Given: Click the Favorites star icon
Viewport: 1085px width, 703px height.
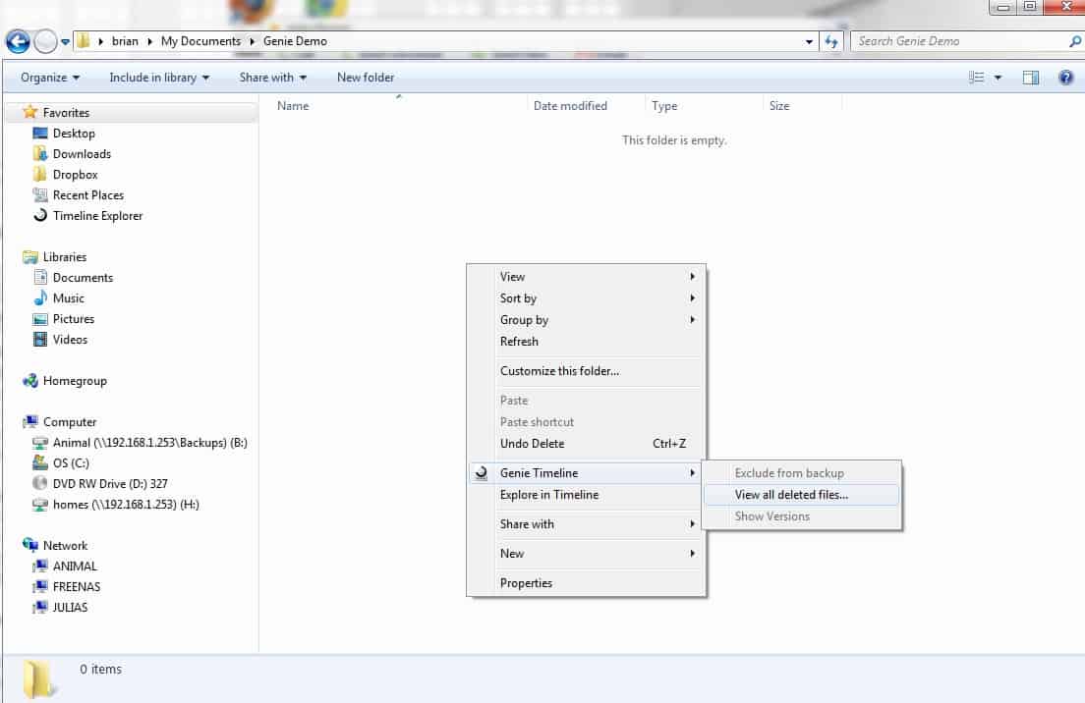Looking at the screenshot, I should pyautogui.click(x=29, y=112).
